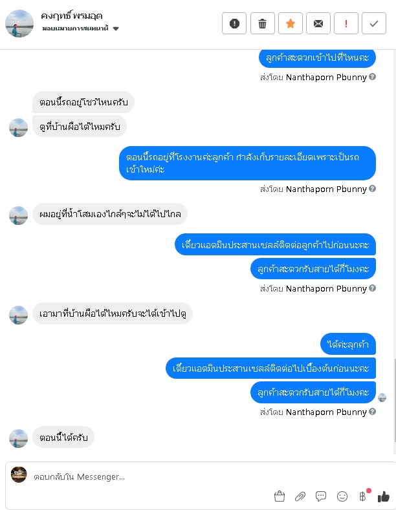Open saved replies speech bubble icon

pyautogui.click(x=321, y=496)
